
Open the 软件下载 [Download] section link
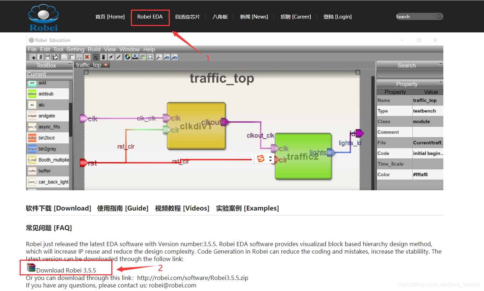coord(58,208)
